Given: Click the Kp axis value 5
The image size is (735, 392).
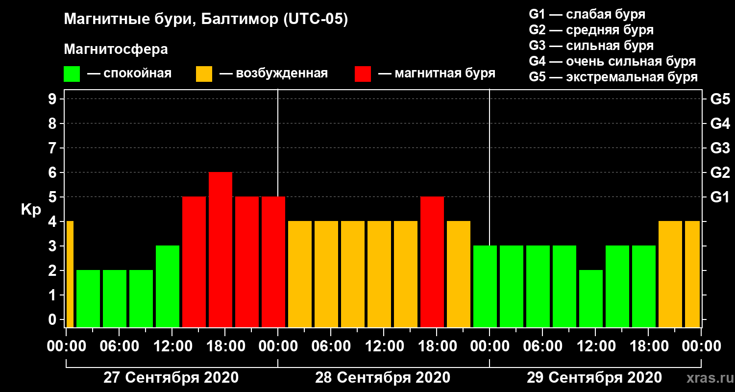Looking at the screenshot, I should tap(53, 197).
